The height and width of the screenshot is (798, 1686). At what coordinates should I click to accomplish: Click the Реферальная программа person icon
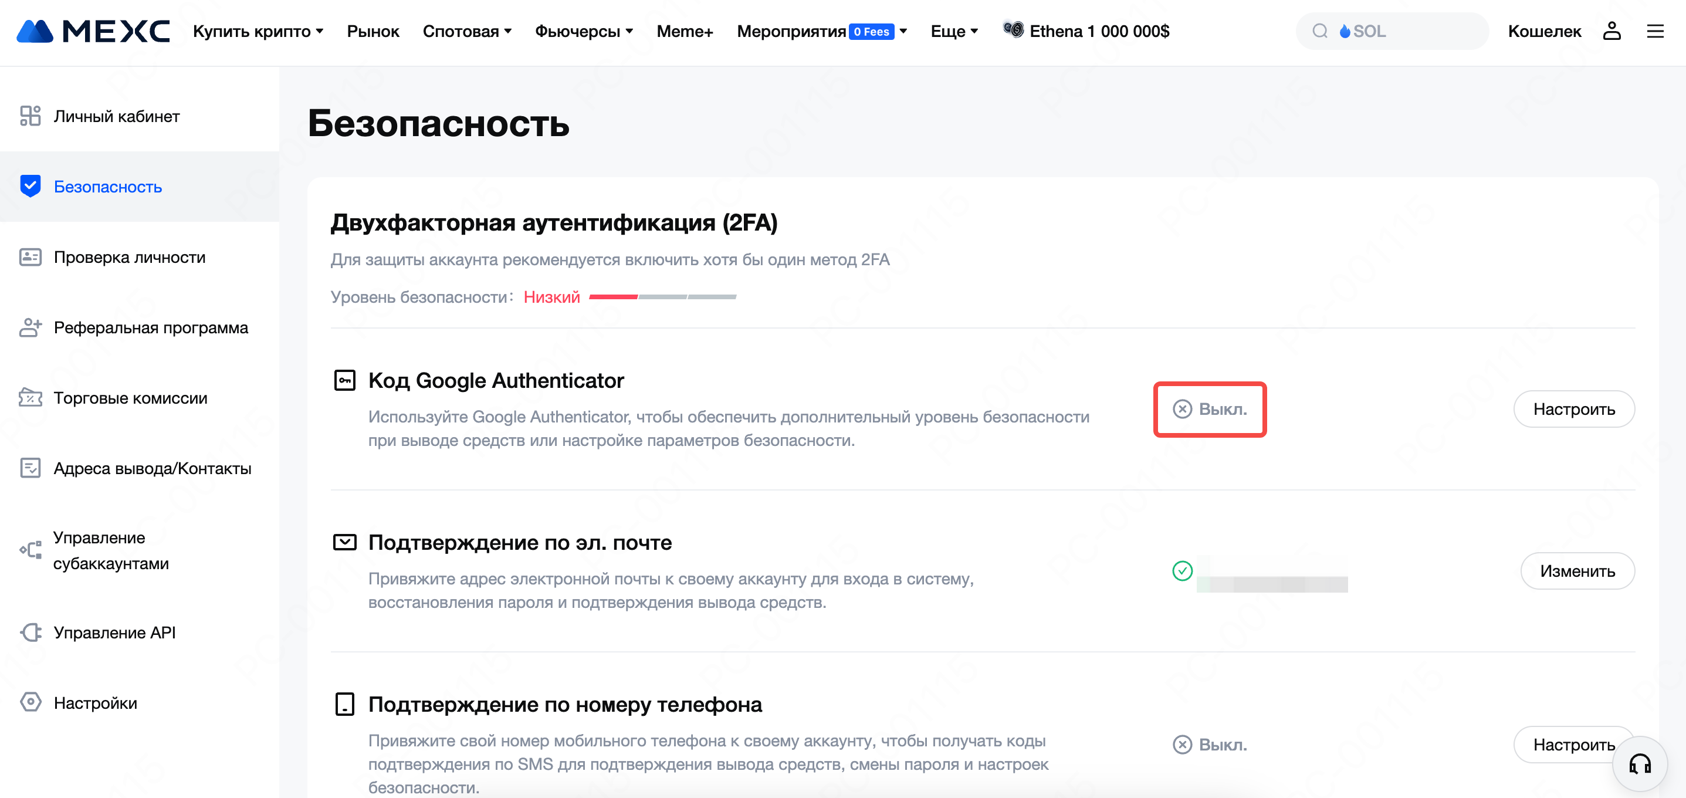pyautogui.click(x=30, y=327)
